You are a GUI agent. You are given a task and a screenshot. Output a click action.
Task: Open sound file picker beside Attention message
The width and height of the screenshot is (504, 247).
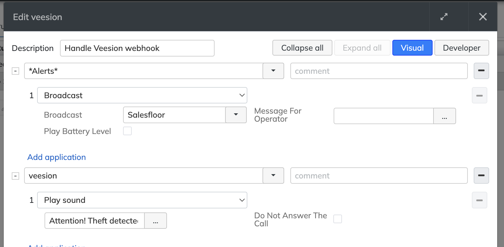[156, 221]
